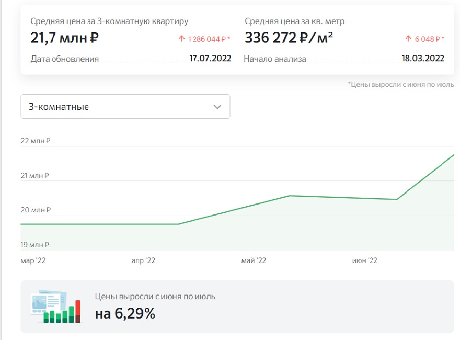Open the 3-комнатные room type dropdown
The height and width of the screenshot is (340, 460).
click(125, 107)
